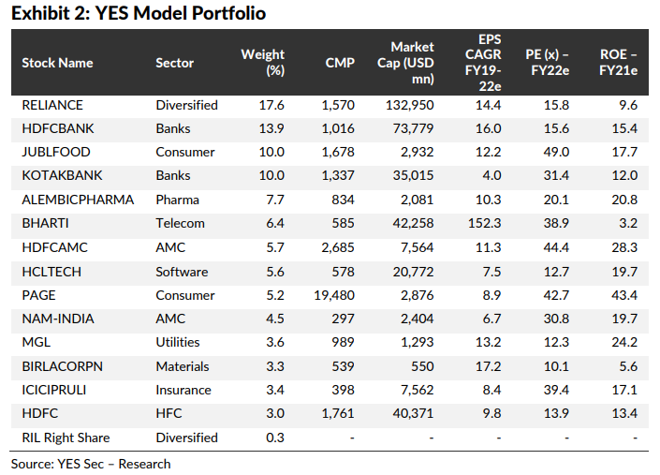Click the CMP column header
Viewport: 660px width, 475px height.
339,63
